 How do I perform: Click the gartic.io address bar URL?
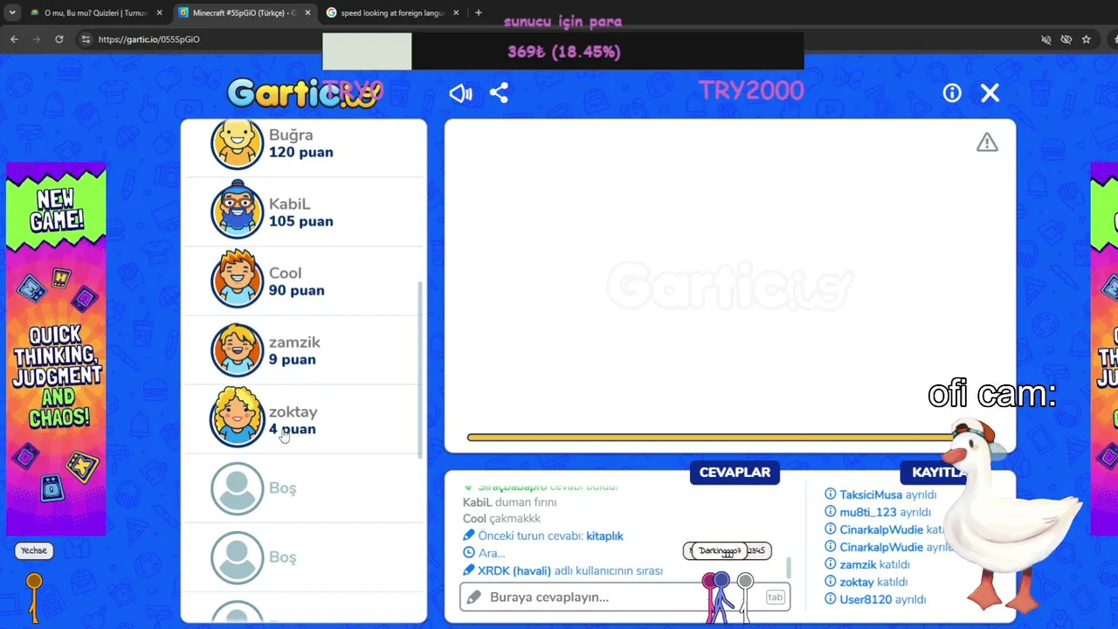tap(148, 39)
